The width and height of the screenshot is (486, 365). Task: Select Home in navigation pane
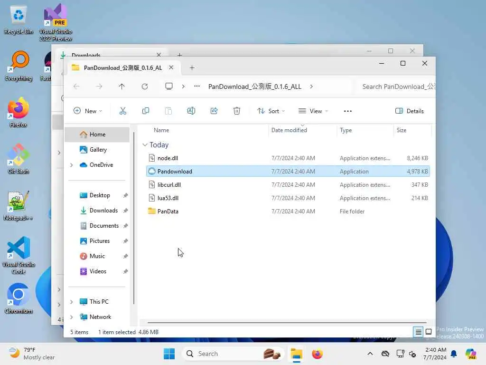click(x=97, y=134)
